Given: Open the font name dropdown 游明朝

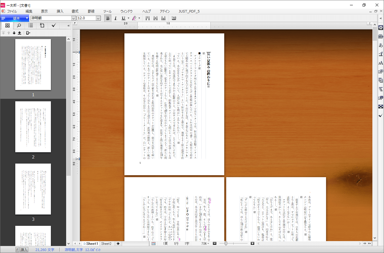Looking at the screenshot, I should (74, 18).
